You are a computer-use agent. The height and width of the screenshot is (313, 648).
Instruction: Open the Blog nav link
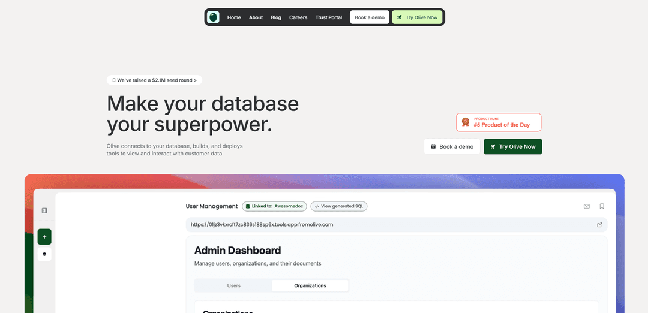(276, 17)
